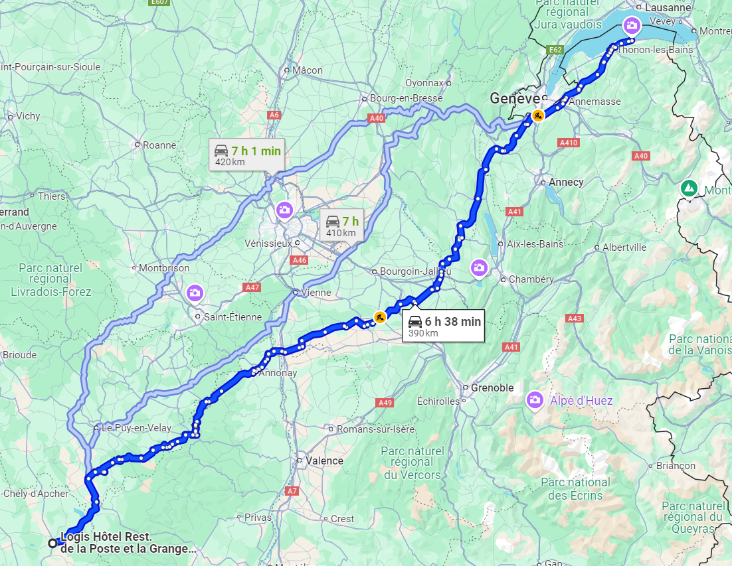
Task: Select the 7 h 410 km route
Action: pos(341,226)
